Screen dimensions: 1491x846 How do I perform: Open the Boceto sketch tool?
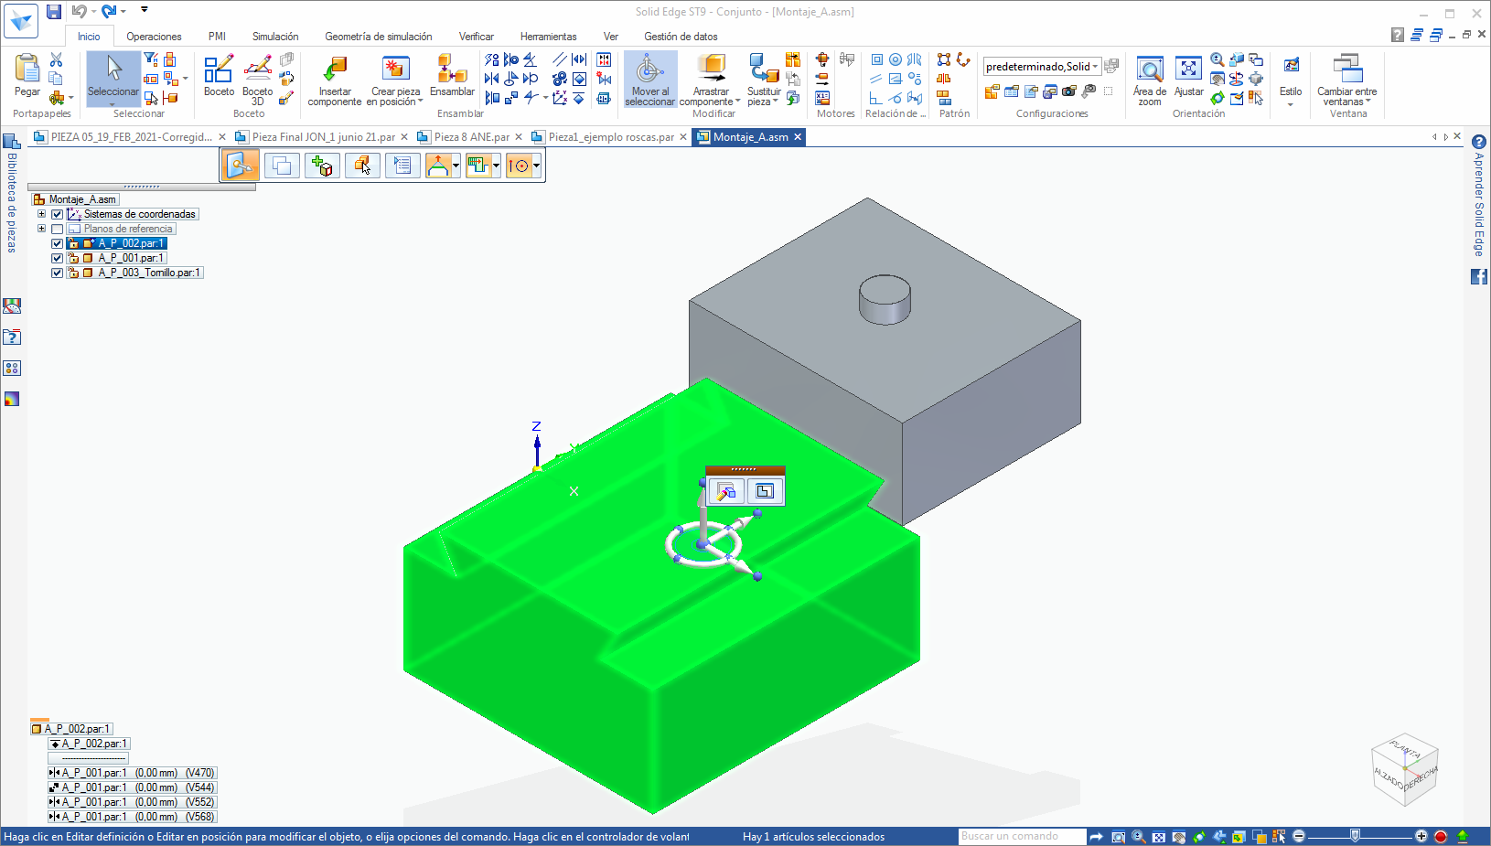click(219, 70)
